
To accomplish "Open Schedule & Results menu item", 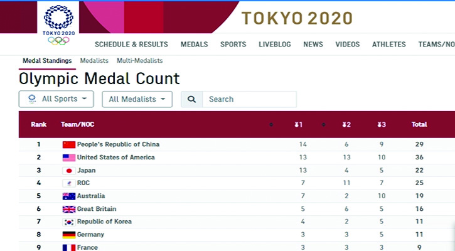I will (x=131, y=45).
